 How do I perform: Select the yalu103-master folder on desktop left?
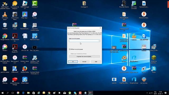5,70
